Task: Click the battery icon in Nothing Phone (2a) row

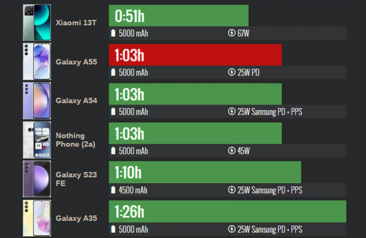Action: 113,151
